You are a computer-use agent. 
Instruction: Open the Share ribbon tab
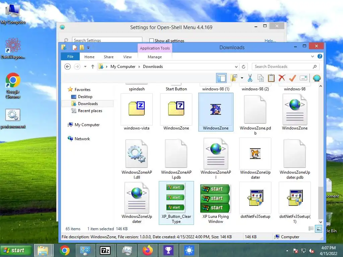[x=109, y=57]
